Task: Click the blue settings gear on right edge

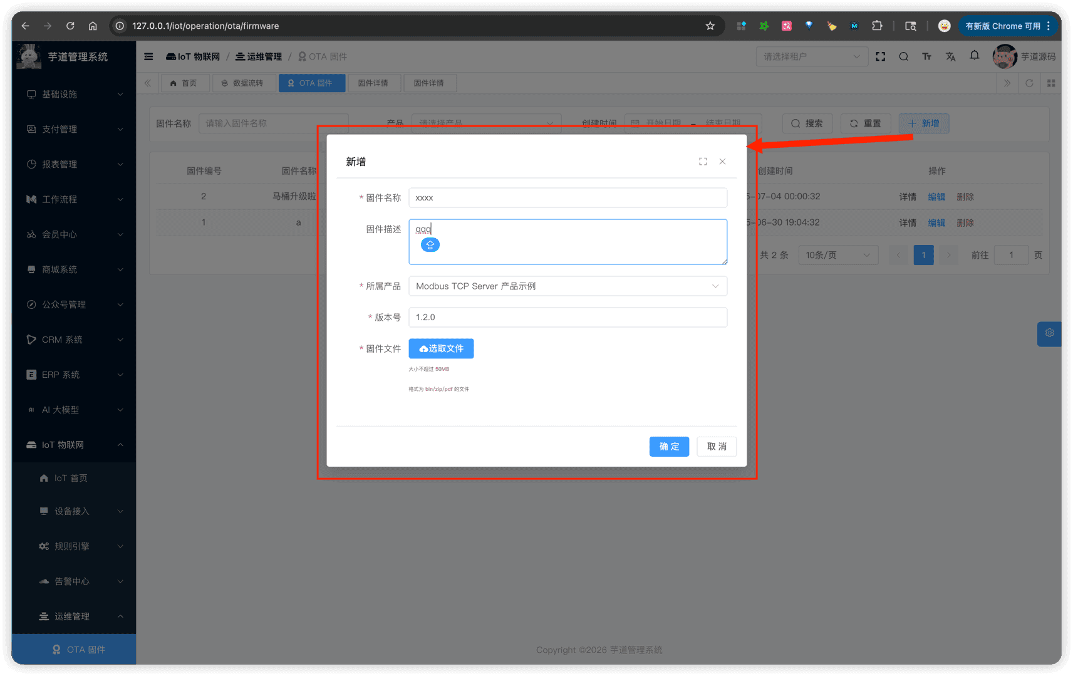Action: pos(1049,333)
